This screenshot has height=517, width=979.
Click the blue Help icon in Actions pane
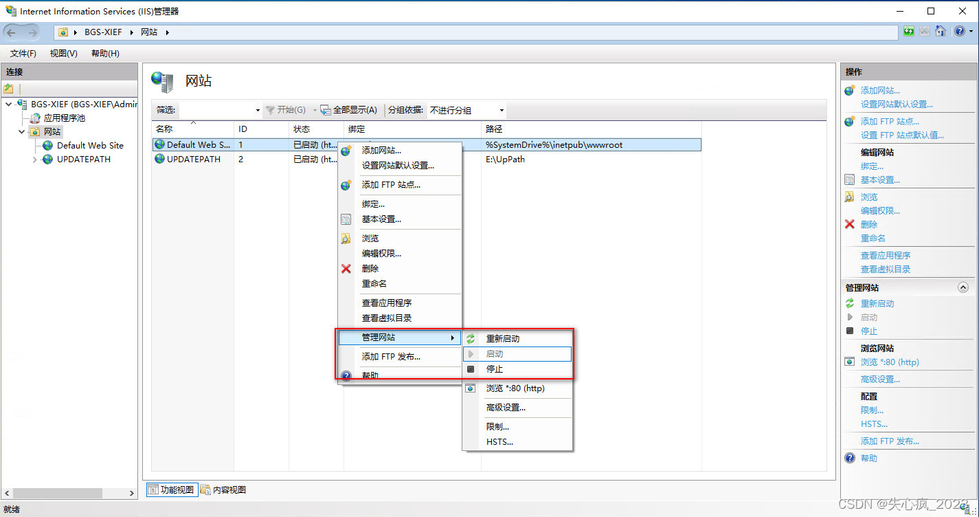coord(850,458)
